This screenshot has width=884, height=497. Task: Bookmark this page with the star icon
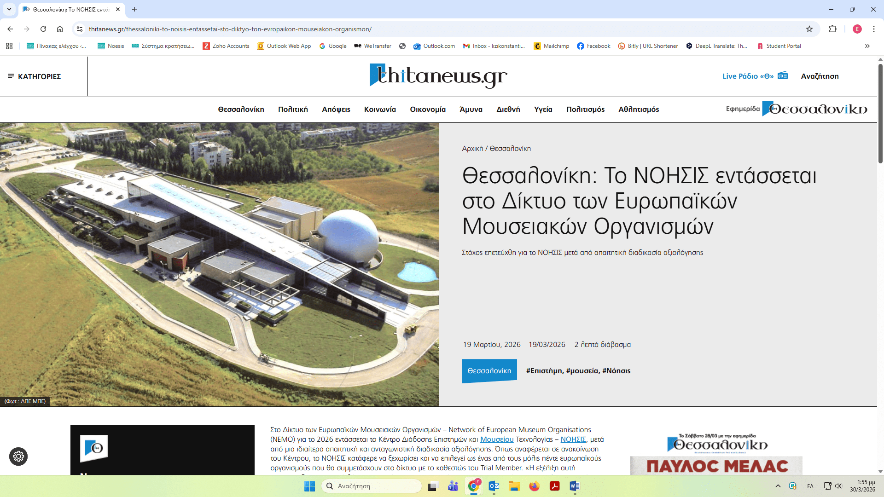(x=809, y=29)
